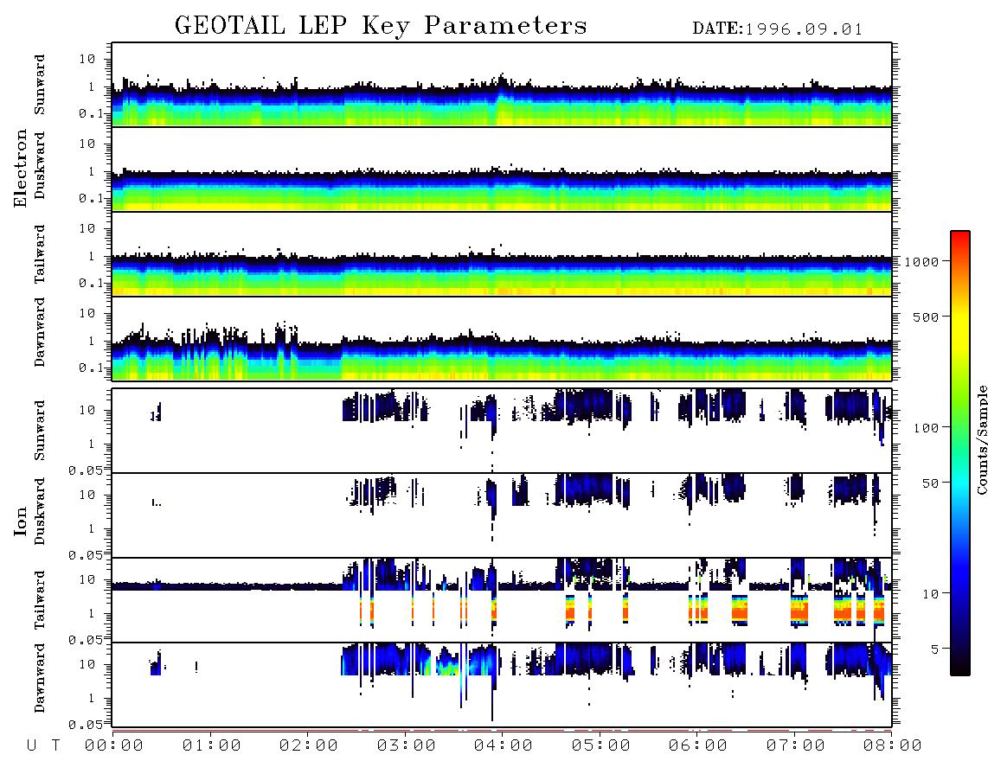Click inside the Electron Dawnward spectrogram
The width and height of the screenshot is (988, 761).
click(502, 338)
